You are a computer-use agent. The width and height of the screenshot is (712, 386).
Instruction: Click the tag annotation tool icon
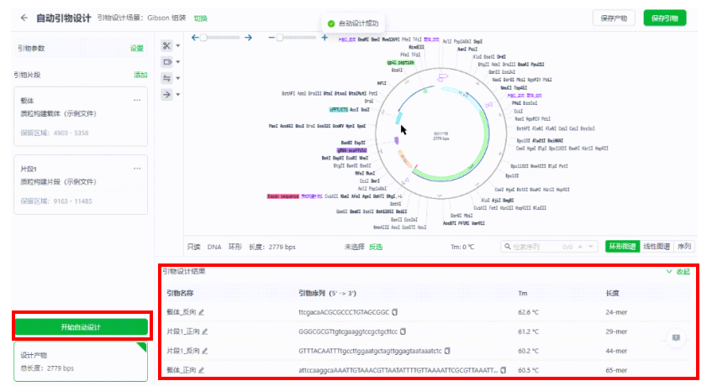click(x=166, y=62)
